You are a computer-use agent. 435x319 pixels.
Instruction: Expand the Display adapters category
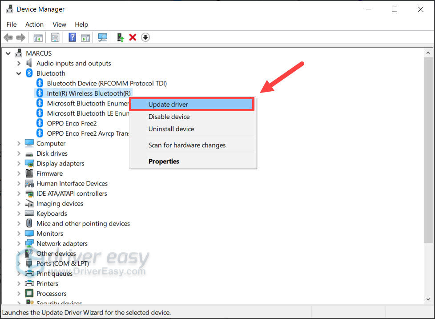(x=19, y=163)
